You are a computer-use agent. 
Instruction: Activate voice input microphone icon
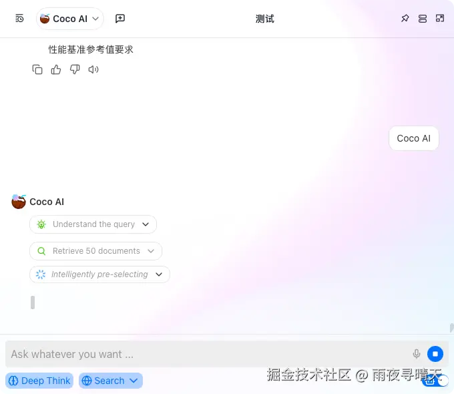417,354
